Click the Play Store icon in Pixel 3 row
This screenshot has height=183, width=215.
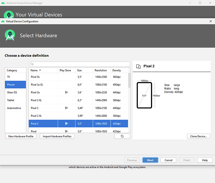[x=67, y=108]
